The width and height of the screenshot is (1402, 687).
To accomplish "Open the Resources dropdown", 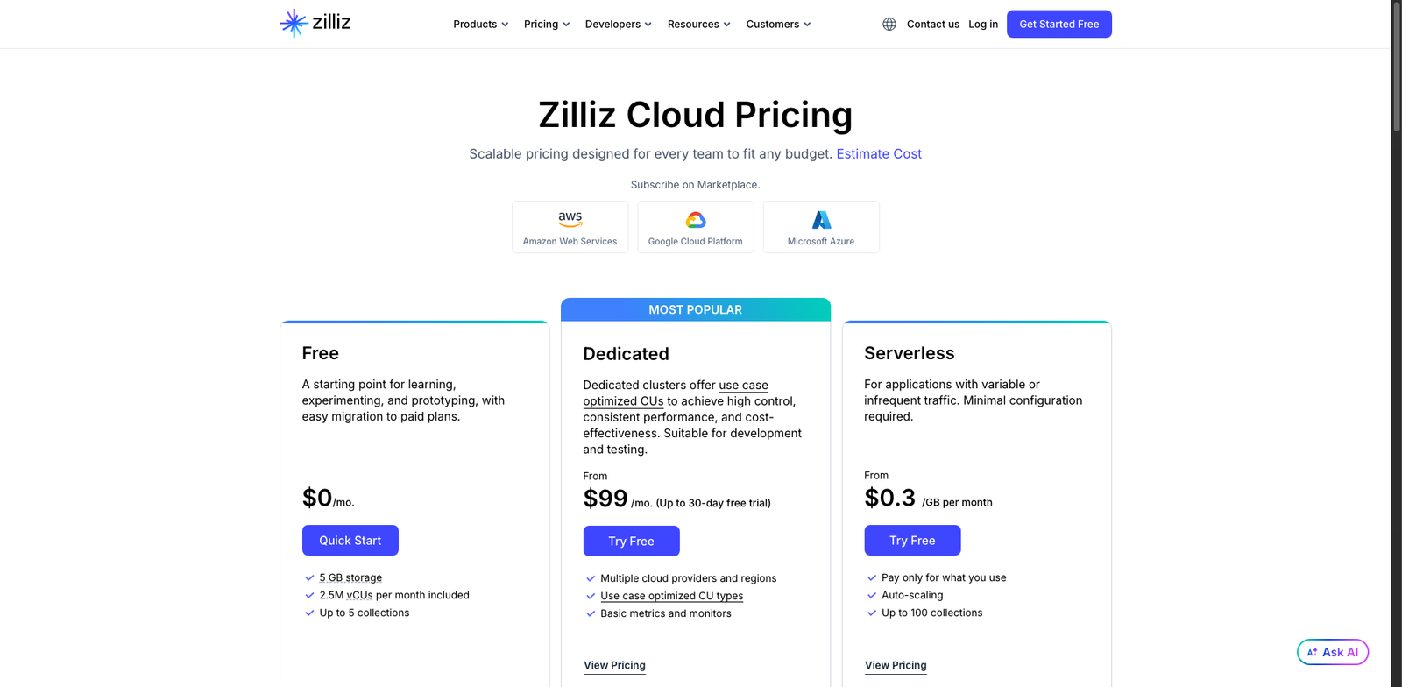I will tap(698, 24).
